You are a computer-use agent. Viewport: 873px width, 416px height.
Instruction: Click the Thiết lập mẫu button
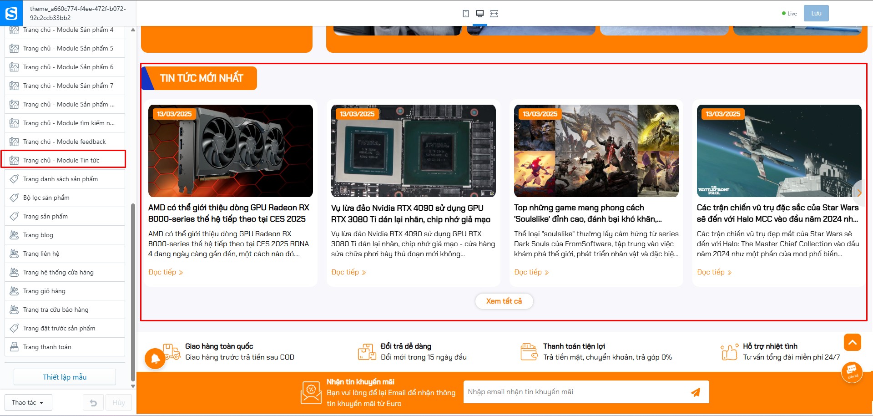pyautogui.click(x=65, y=377)
